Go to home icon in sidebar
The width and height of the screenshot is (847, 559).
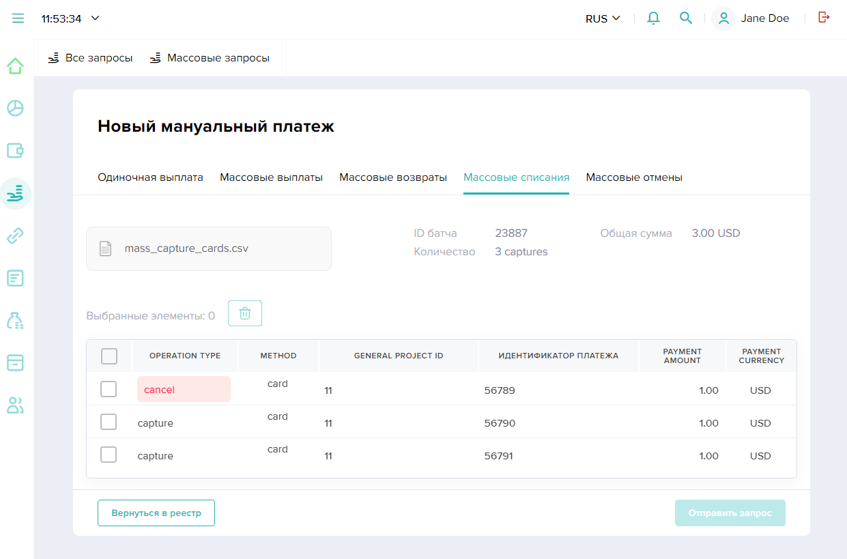(x=15, y=66)
